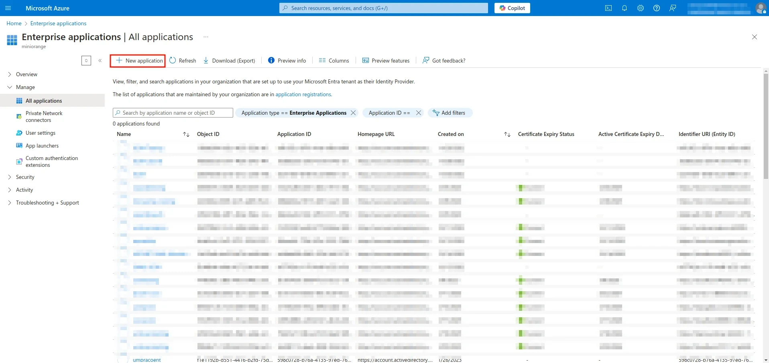Click the New application button
The height and width of the screenshot is (363, 769).
[x=138, y=61]
